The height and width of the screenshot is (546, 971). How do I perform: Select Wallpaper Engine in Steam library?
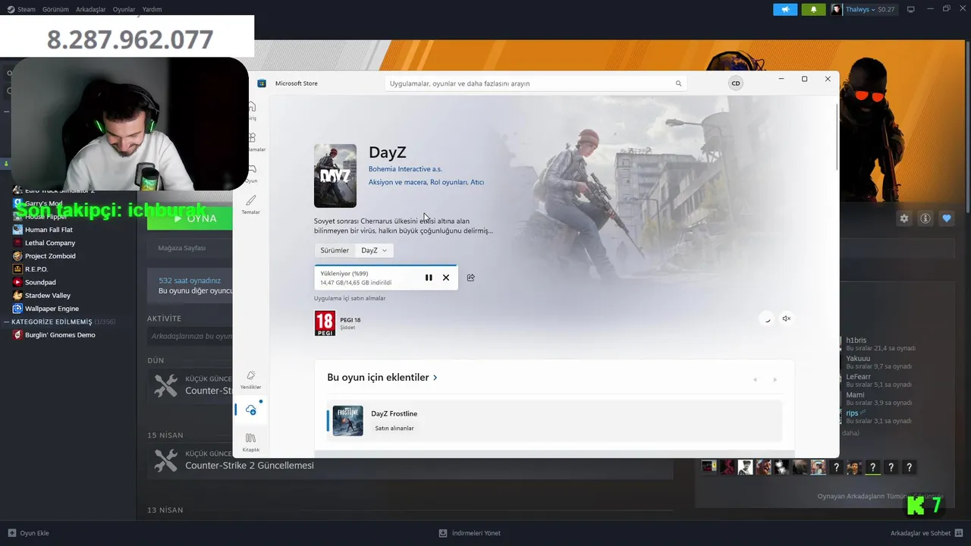52,309
